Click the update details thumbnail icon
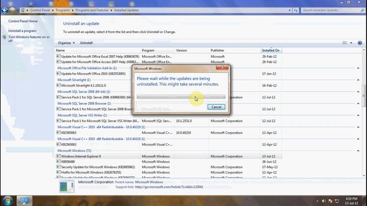This screenshot has height=206, width=367. pos(67,187)
